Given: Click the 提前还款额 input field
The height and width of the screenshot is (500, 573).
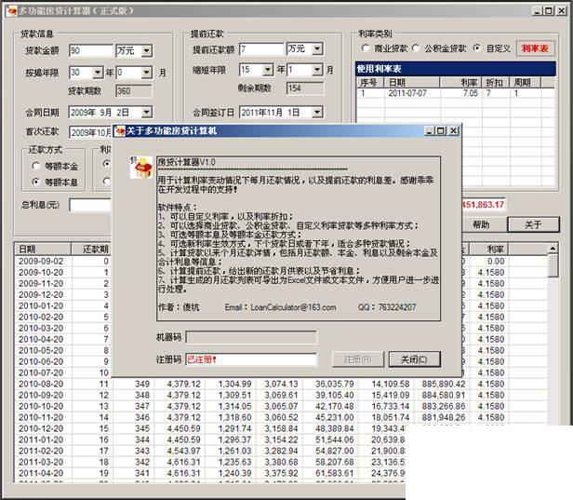Looking at the screenshot, I should click(261, 48).
